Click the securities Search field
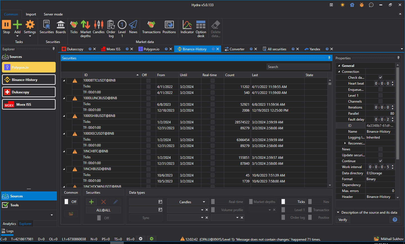 tap(298, 67)
